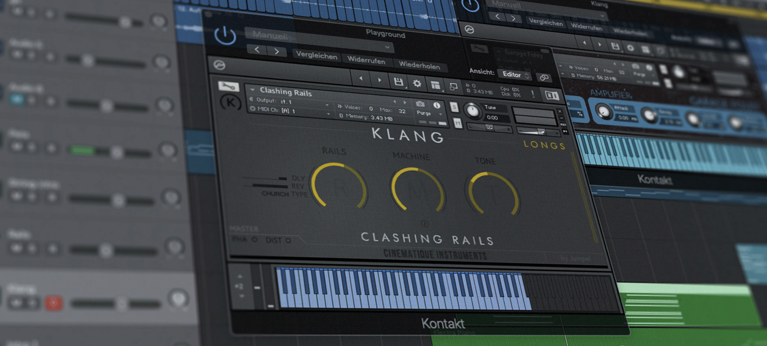Click the Tune knob of Clashing Rails
The width and height of the screenshot is (767, 346).
472,111
